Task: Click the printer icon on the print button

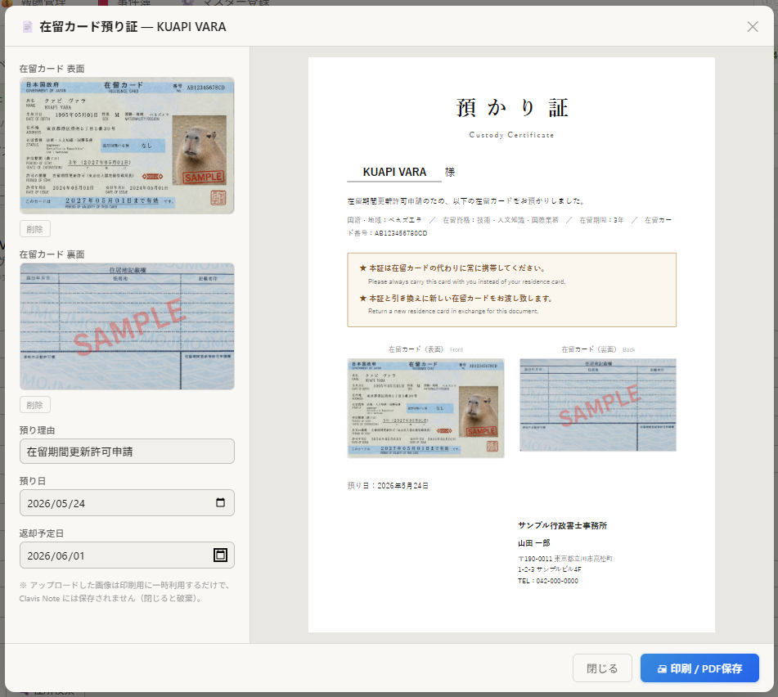Action: [x=662, y=668]
